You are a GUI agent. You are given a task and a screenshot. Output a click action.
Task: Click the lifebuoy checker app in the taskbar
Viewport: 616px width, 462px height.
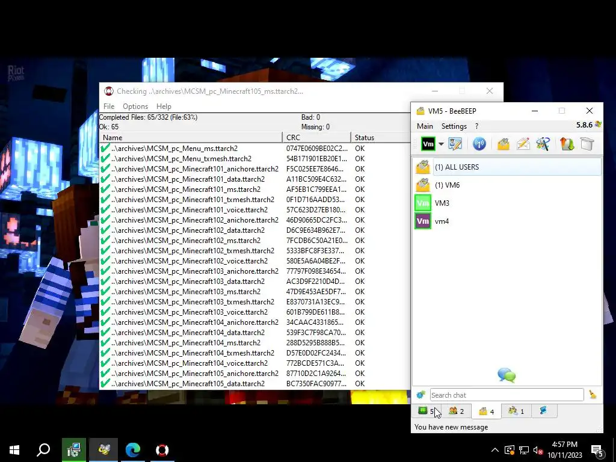pyautogui.click(x=162, y=450)
